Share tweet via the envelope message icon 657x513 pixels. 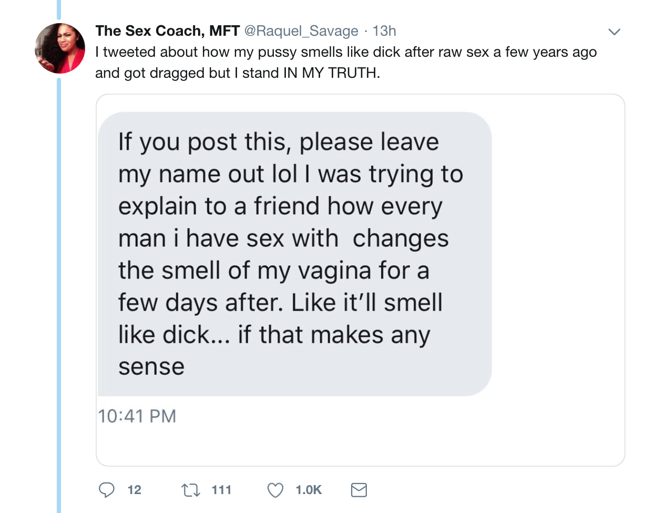tap(358, 490)
